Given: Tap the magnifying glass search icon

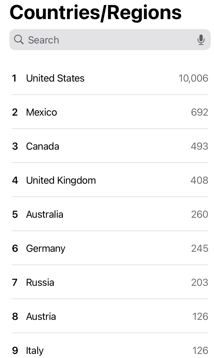Looking at the screenshot, I should coord(19,40).
